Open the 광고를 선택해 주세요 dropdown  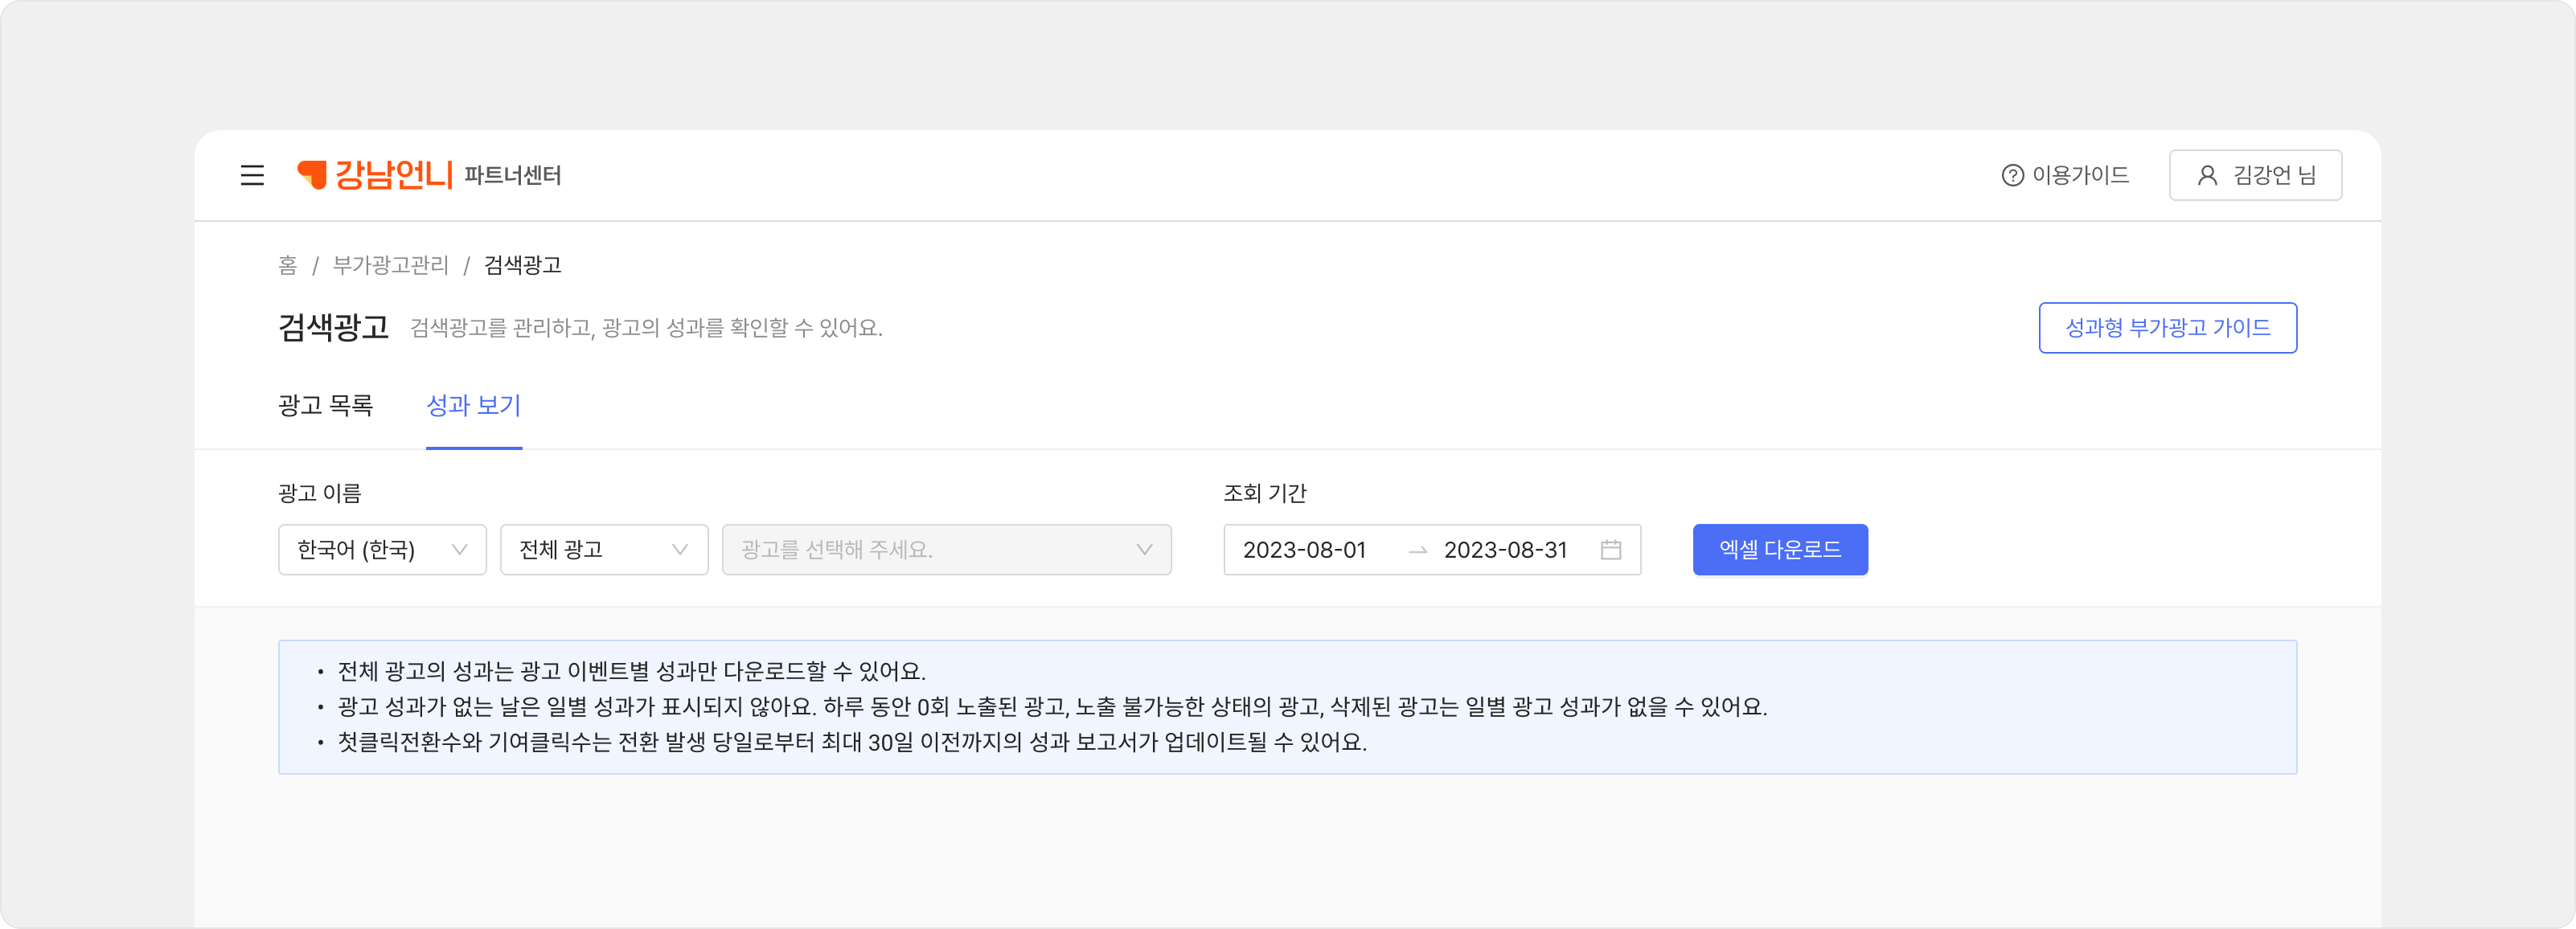point(946,550)
